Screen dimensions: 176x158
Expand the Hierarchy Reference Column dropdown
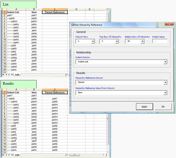pyautogui.click(x=165, y=83)
